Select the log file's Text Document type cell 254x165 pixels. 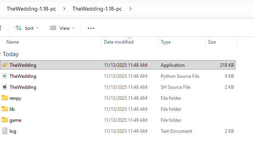pos(176,131)
